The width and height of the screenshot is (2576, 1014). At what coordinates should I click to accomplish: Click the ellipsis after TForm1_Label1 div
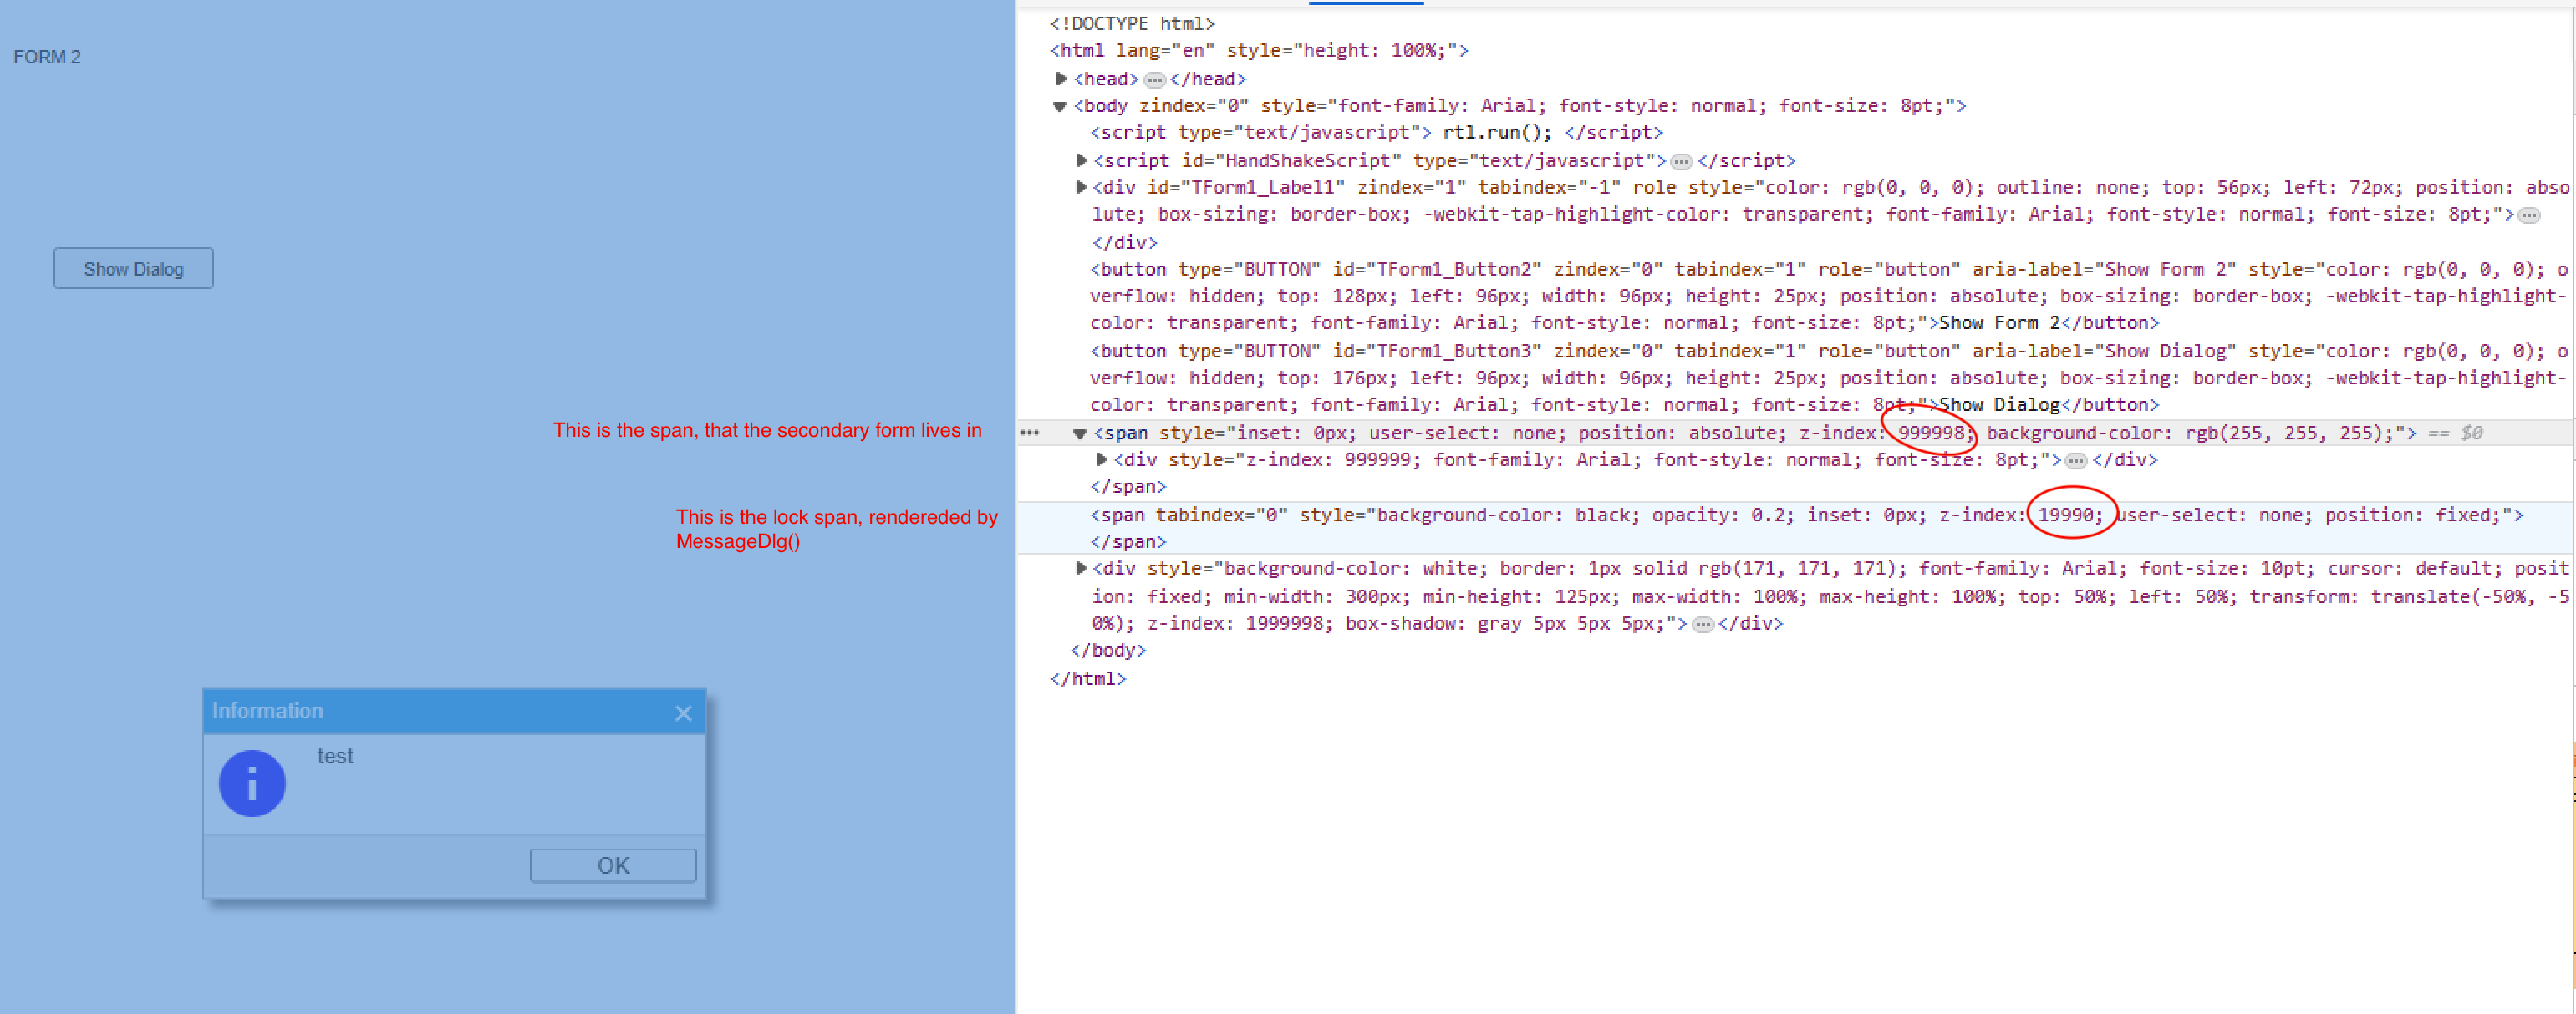coord(2529,215)
